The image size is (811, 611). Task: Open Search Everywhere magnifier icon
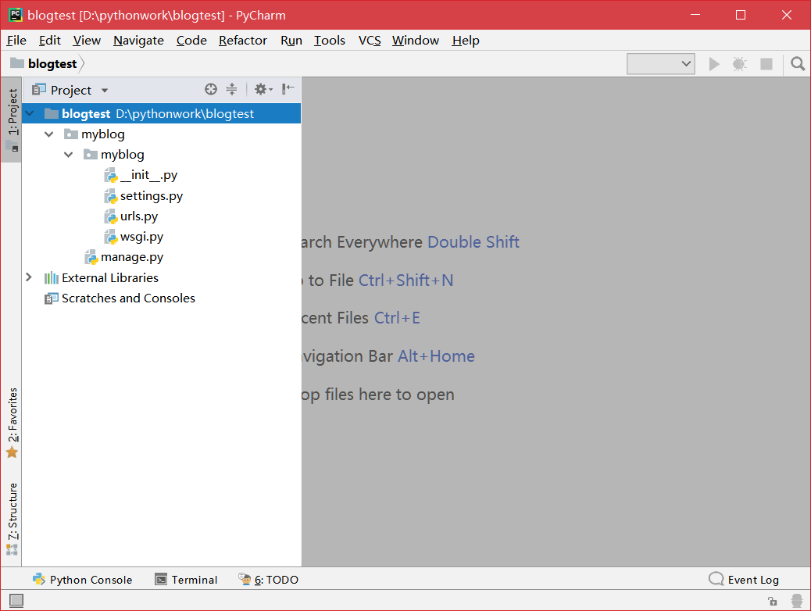tap(798, 64)
